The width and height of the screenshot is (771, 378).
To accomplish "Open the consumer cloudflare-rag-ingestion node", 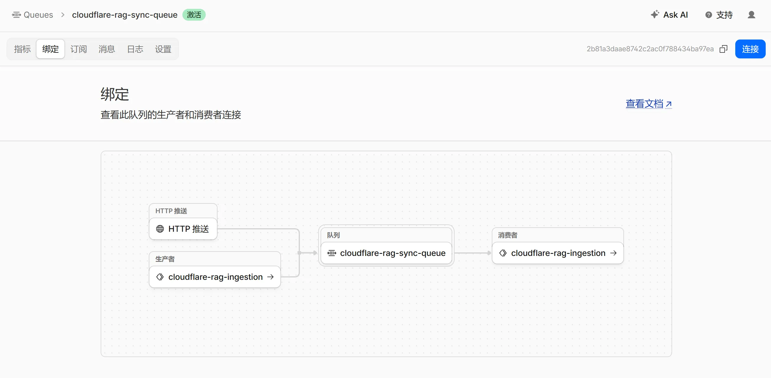I will point(558,253).
